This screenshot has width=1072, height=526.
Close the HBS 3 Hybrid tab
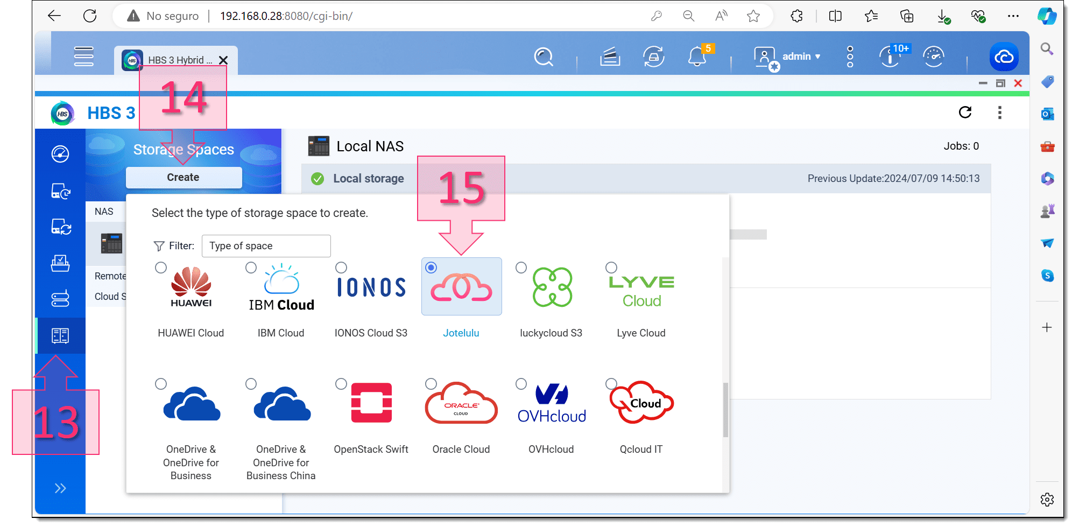tap(223, 60)
